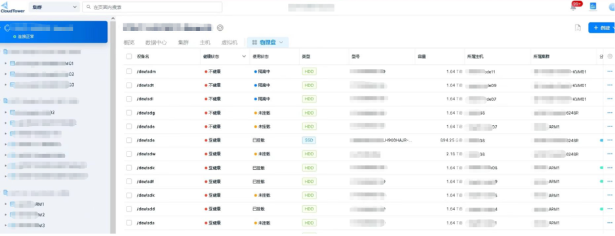This screenshot has height=236, width=615.
Task: Click the 容量 column header
Action: 422,56
